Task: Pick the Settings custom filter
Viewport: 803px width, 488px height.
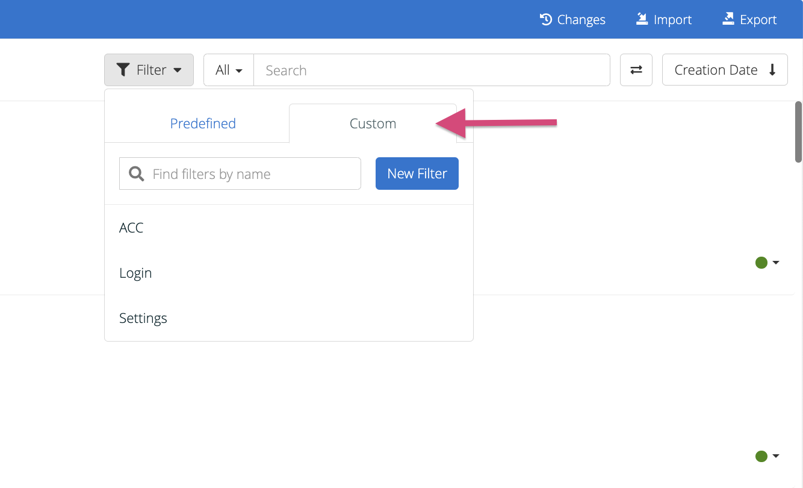Action: click(143, 318)
